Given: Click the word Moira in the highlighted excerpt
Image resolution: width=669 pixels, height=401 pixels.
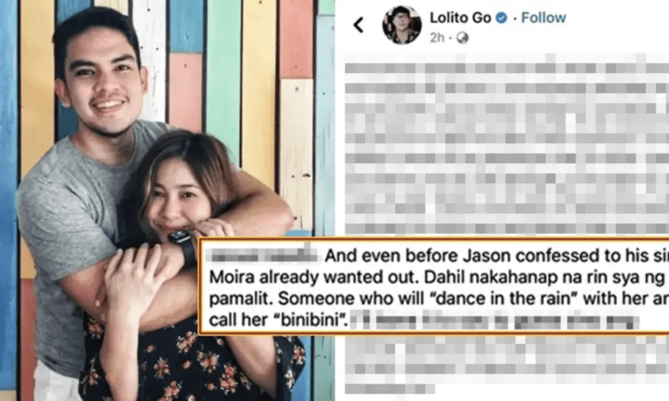Looking at the screenshot, I should coord(228,277).
